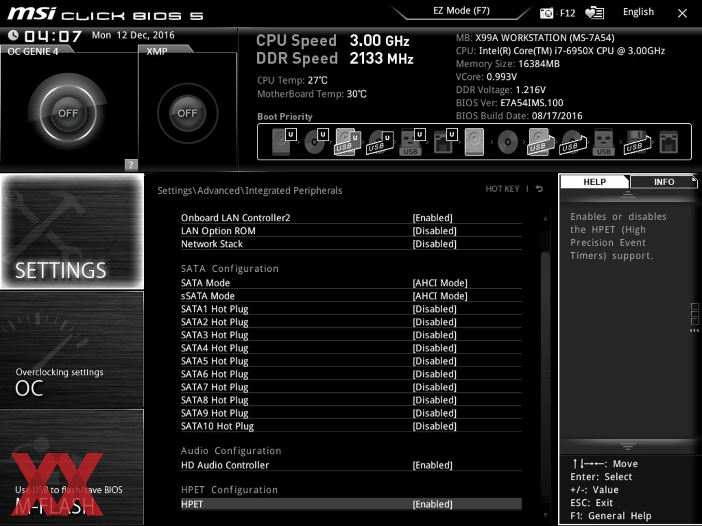The width and height of the screenshot is (702, 526).
Task: Click the help panel top collapse handle
Action: click(x=628, y=195)
